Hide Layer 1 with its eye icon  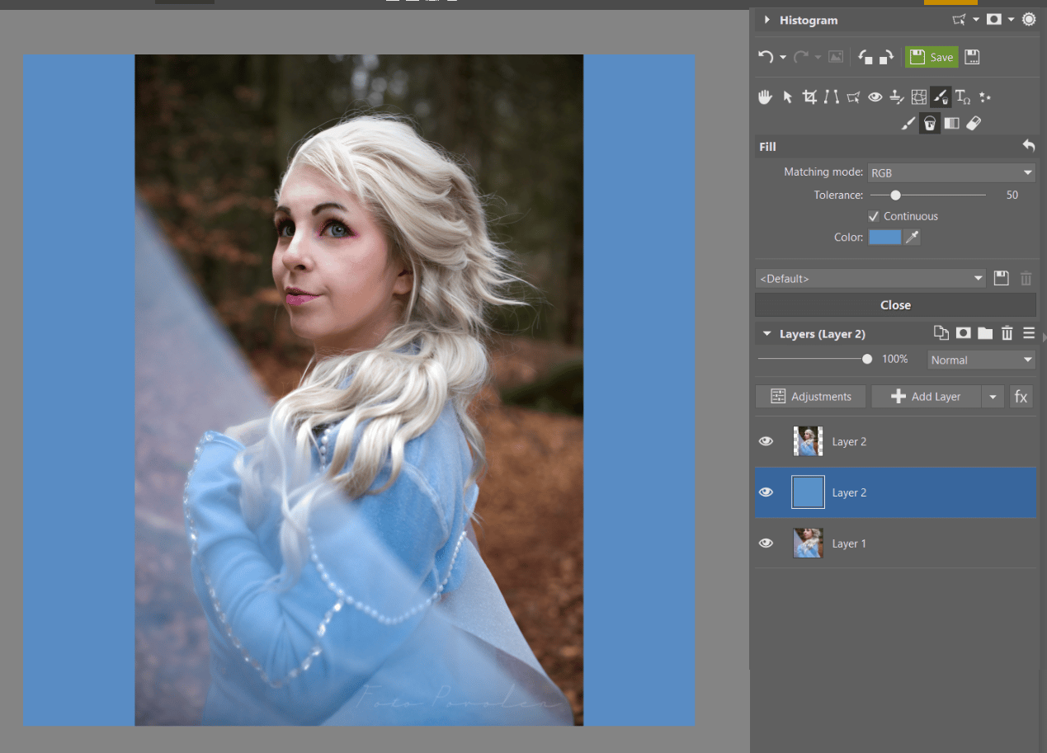coord(766,544)
